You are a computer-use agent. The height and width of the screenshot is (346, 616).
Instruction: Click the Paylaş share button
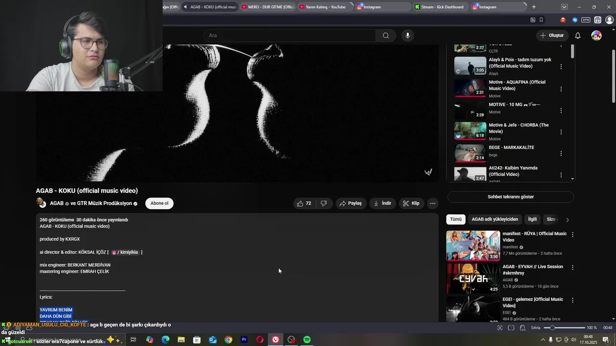pos(350,203)
